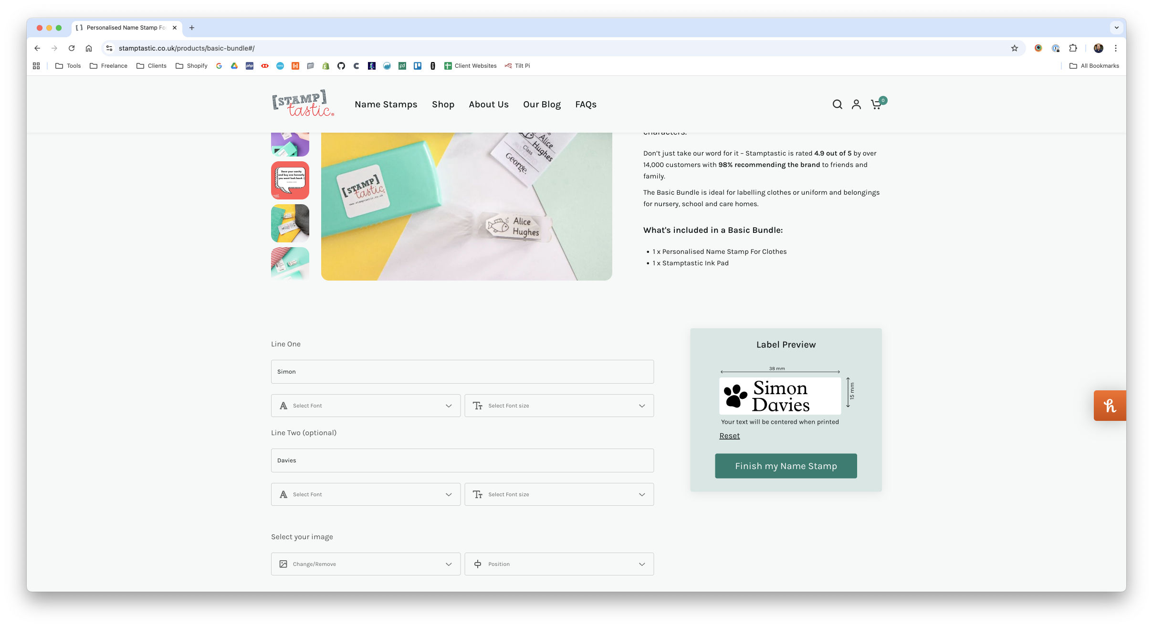Open the search icon in the header

pos(837,104)
